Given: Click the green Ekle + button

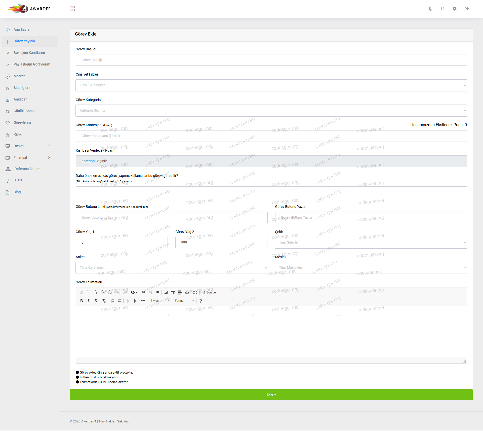Looking at the screenshot, I should pyautogui.click(x=271, y=395).
